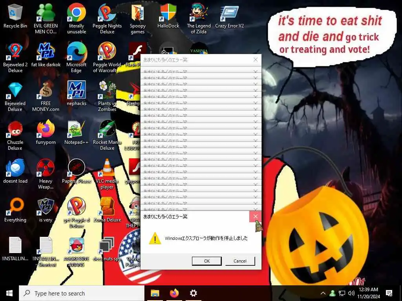Open File Explorer from the taskbar

pos(155,293)
